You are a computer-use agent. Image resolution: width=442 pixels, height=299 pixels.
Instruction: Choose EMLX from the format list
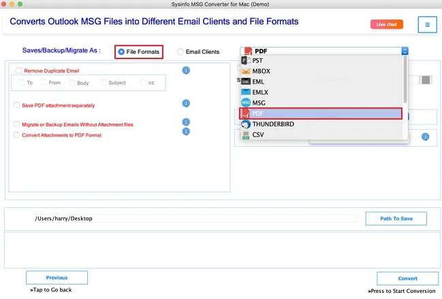321,92
